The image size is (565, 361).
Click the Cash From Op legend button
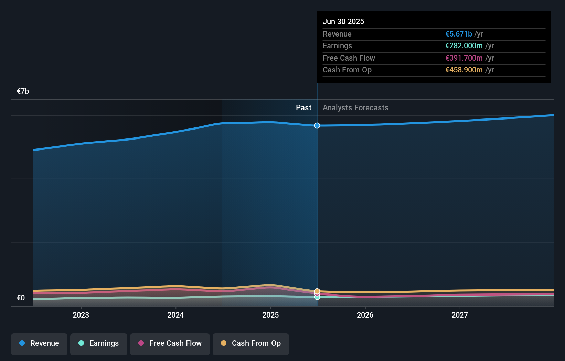pyautogui.click(x=250, y=344)
